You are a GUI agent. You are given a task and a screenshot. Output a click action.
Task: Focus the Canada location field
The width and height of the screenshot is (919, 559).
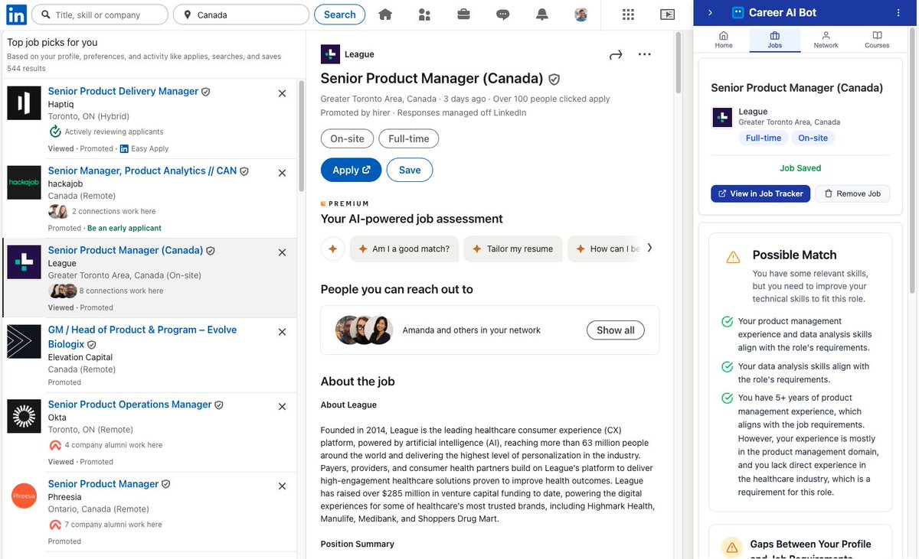point(241,15)
